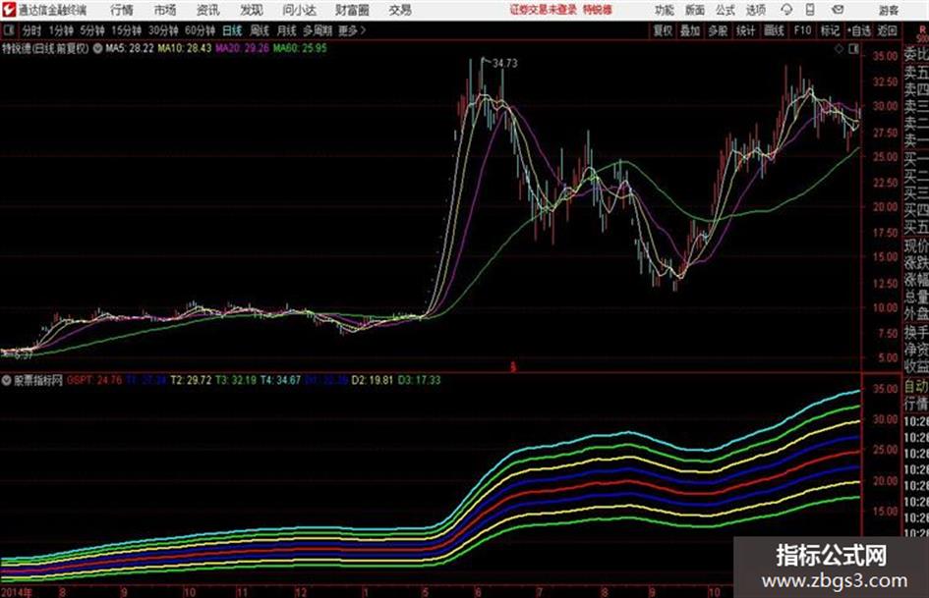Add stock to watchlist via 自选

(859, 30)
